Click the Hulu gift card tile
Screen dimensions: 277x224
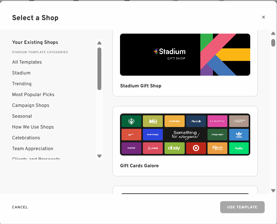(x=239, y=148)
